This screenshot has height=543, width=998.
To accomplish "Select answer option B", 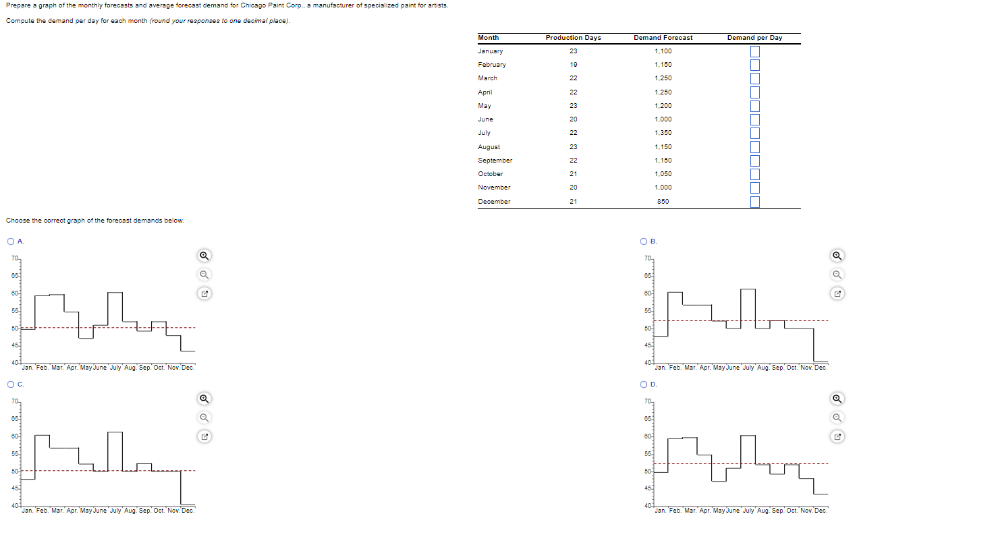I will tap(644, 241).
